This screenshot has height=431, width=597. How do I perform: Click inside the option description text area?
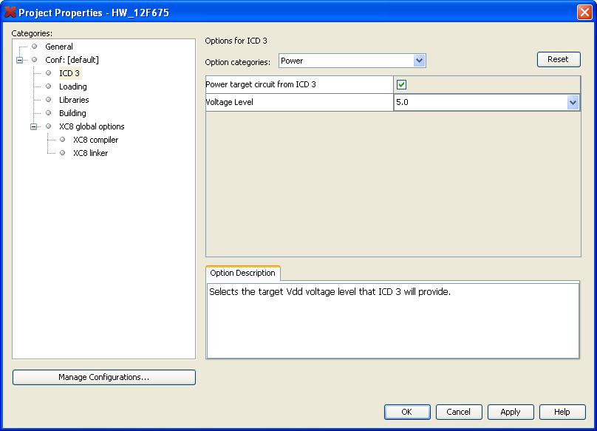(392, 325)
